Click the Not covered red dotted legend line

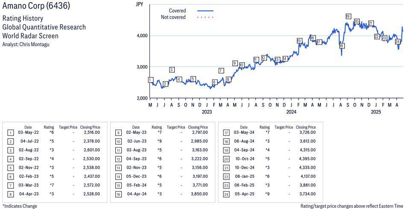[x=205, y=17]
